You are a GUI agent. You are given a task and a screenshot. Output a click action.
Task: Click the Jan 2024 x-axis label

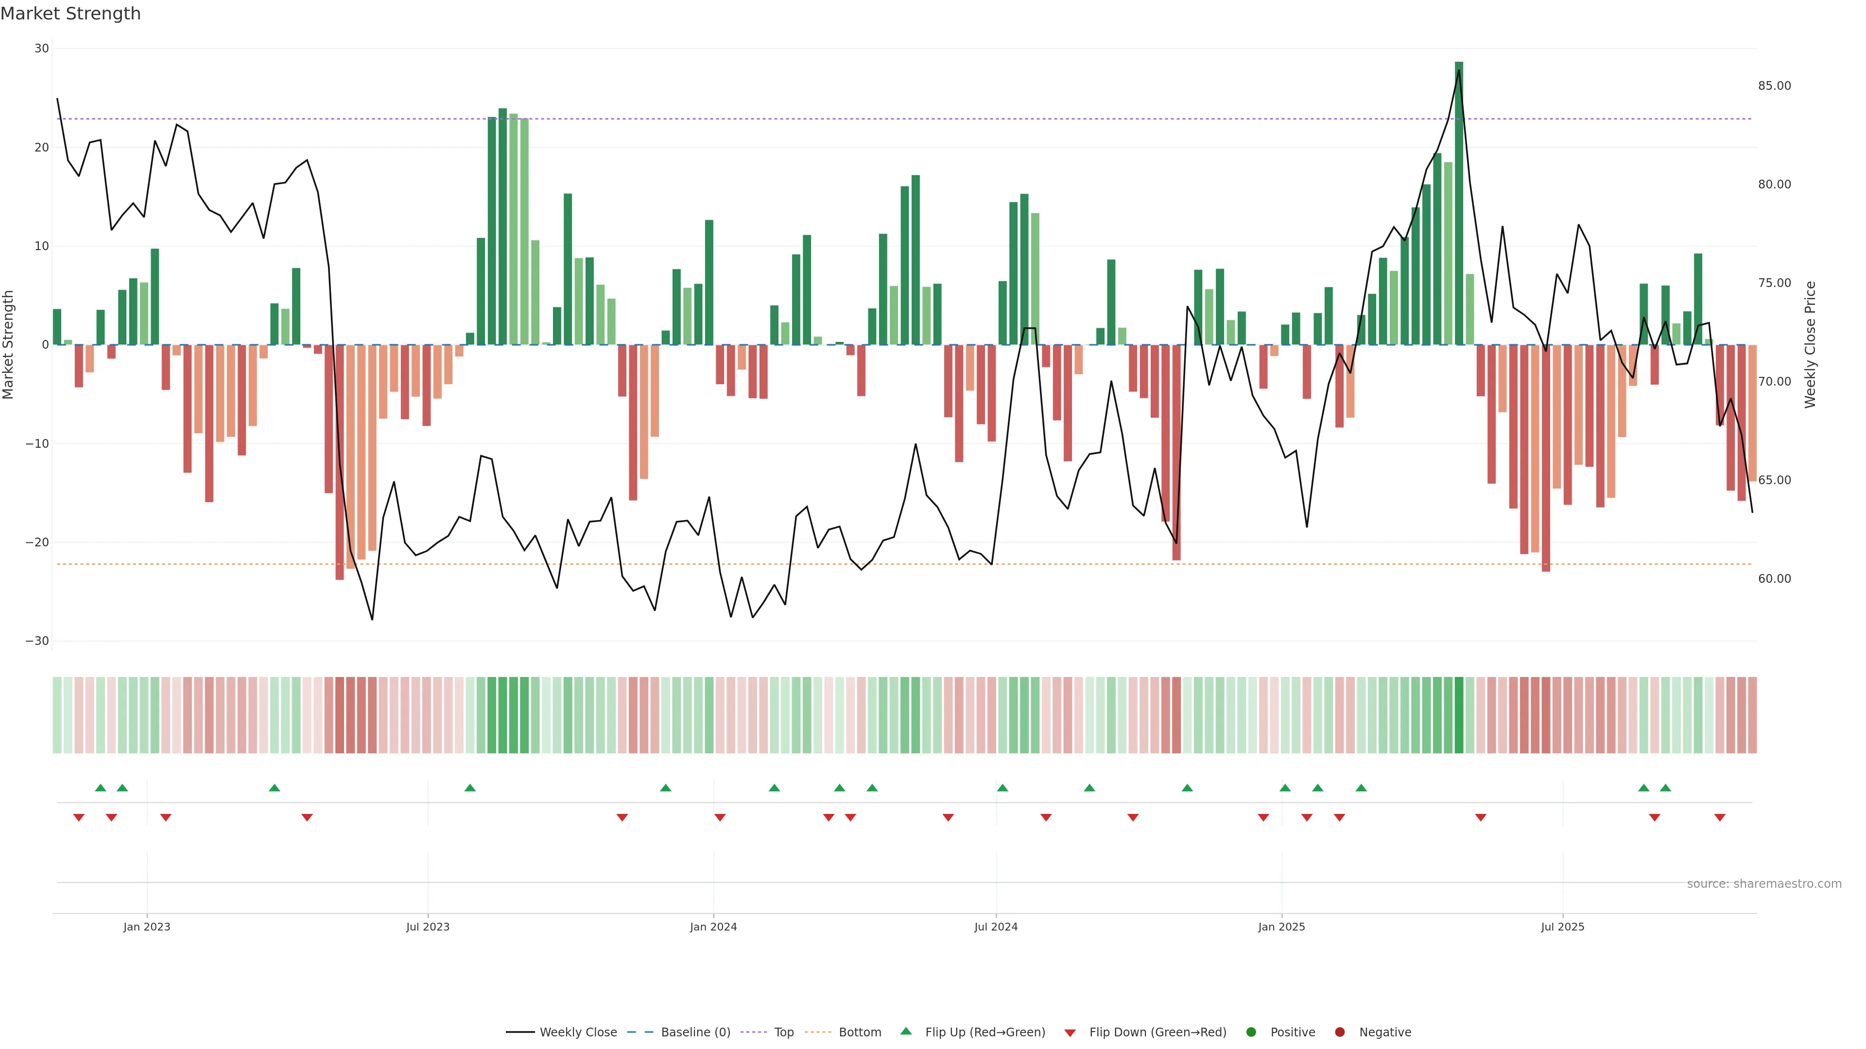click(x=713, y=927)
